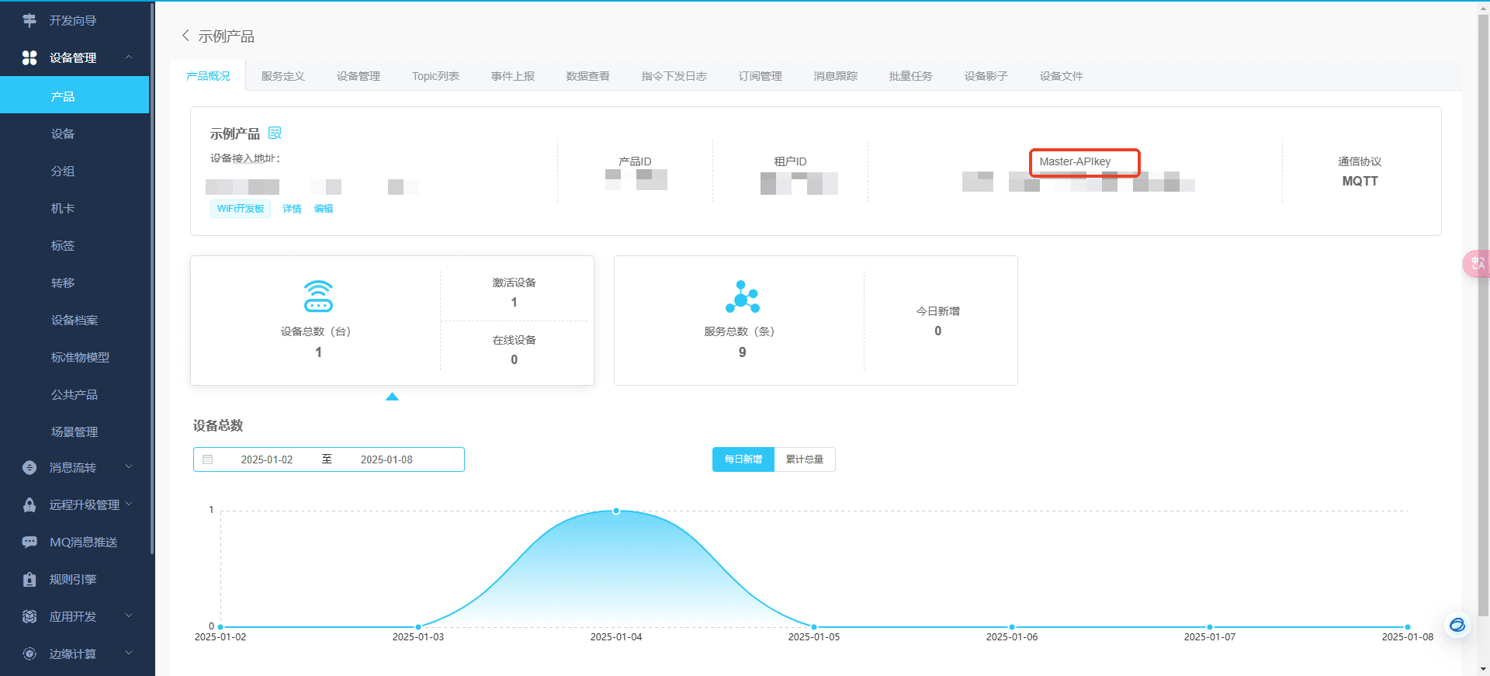The width and height of the screenshot is (1490, 676).
Task: Click the start date 2025-01-02 field
Action: click(x=267, y=459)
